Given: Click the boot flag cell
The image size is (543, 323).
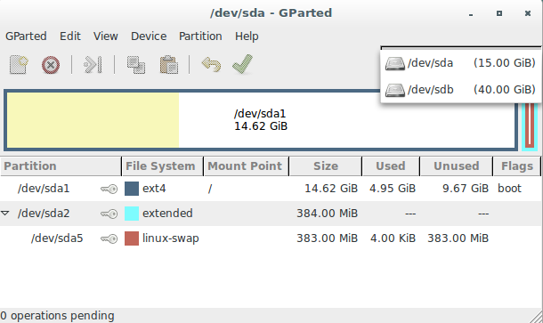Looking at the screenshot, I should coord(509,189).
